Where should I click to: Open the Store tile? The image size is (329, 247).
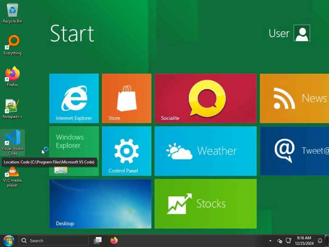pyautogui.click(x=127, y=98)
